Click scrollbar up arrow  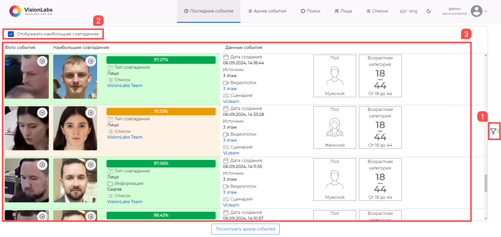click(486, 55)
